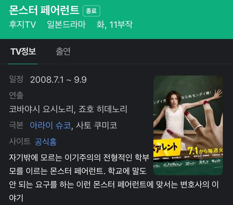Click the 후지TV broadcaster label

[x=23, y=24]
